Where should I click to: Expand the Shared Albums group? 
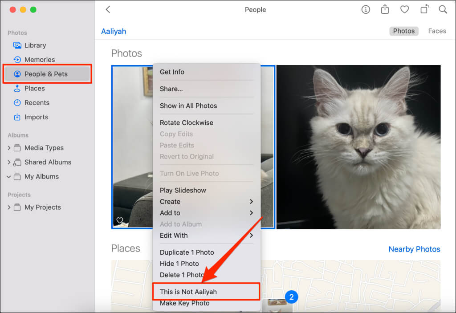[9, 162]
